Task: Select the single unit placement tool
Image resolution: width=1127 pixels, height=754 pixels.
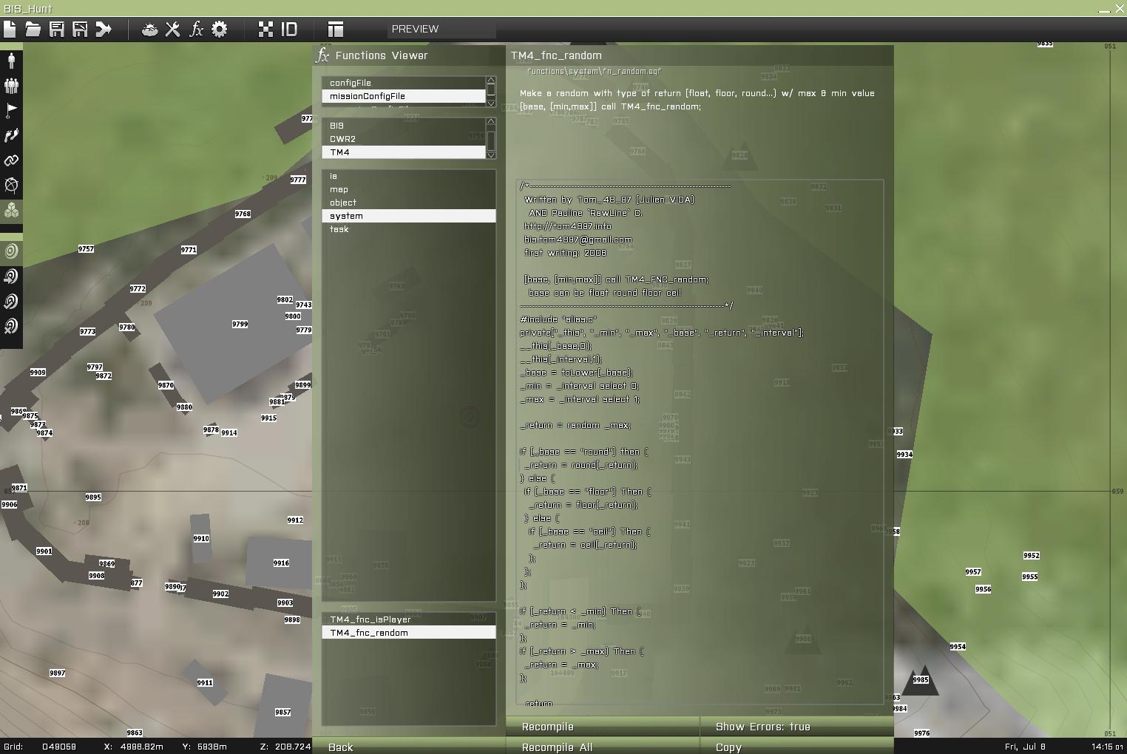Action: pyautogui.click(x=11, y=60)
